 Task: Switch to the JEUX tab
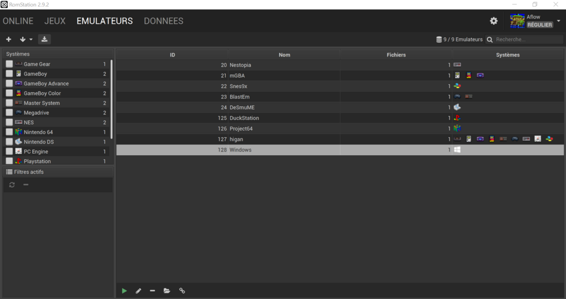pyautogui.click(x=55, y=21)
